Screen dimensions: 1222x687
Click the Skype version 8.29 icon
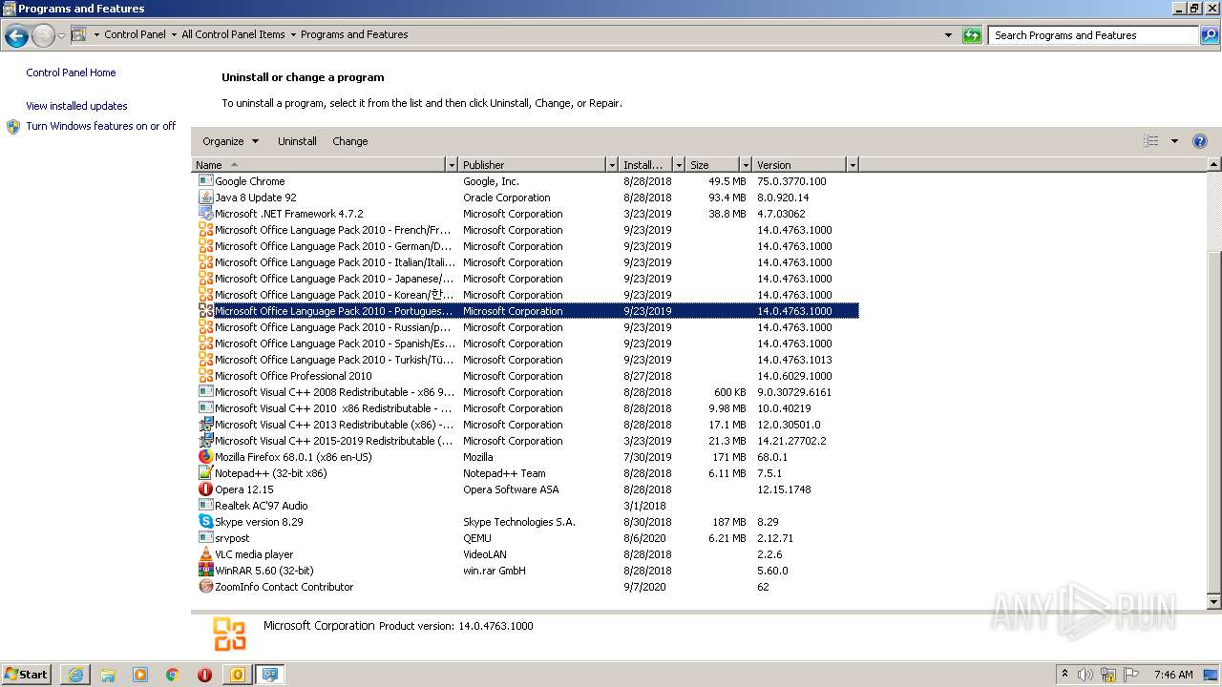click(x=205, y=521)
